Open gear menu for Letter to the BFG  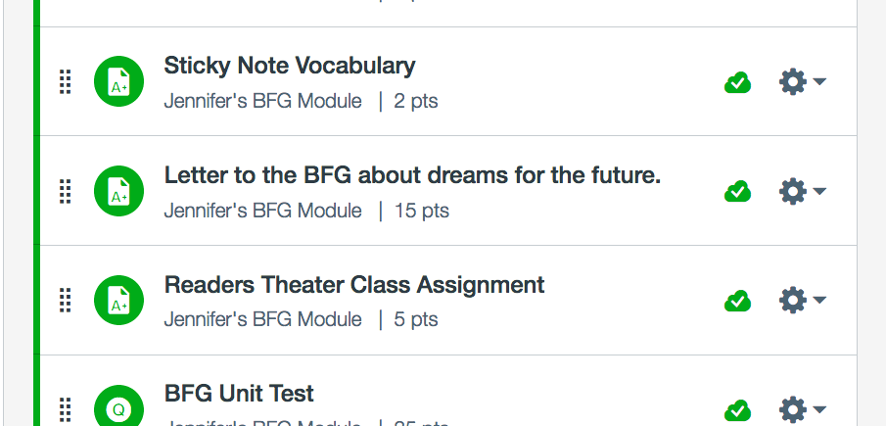tap(802, 191)
